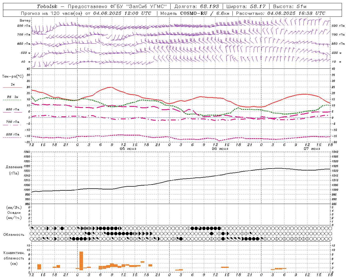Click the calculation time 04.06.2025 16:38 UTC
This screenshot has width=346, height=277.
tap(296, 13)
